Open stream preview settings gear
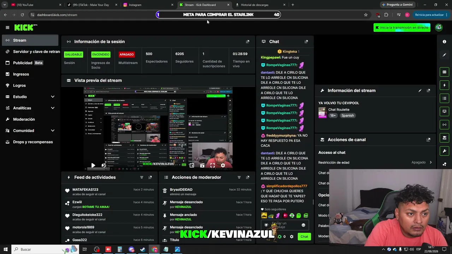 [x=223, y=165]
